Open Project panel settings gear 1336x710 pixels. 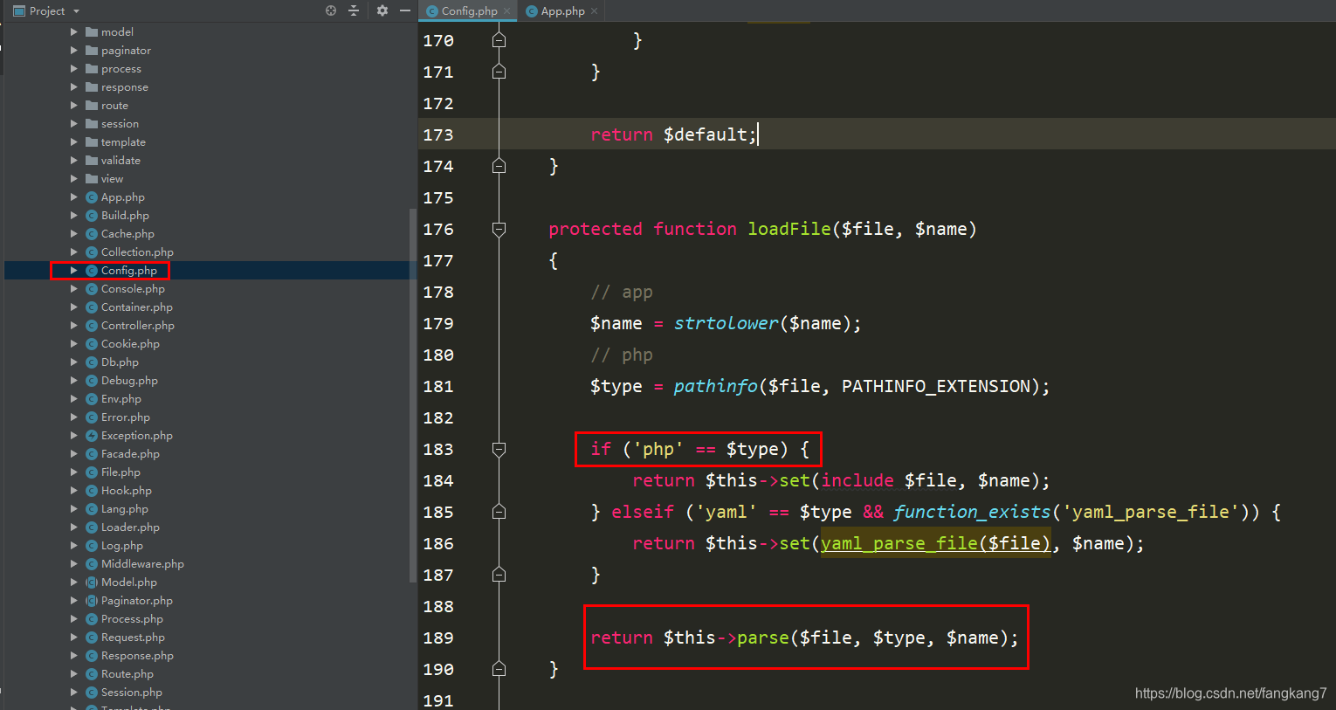pos(382,10)
